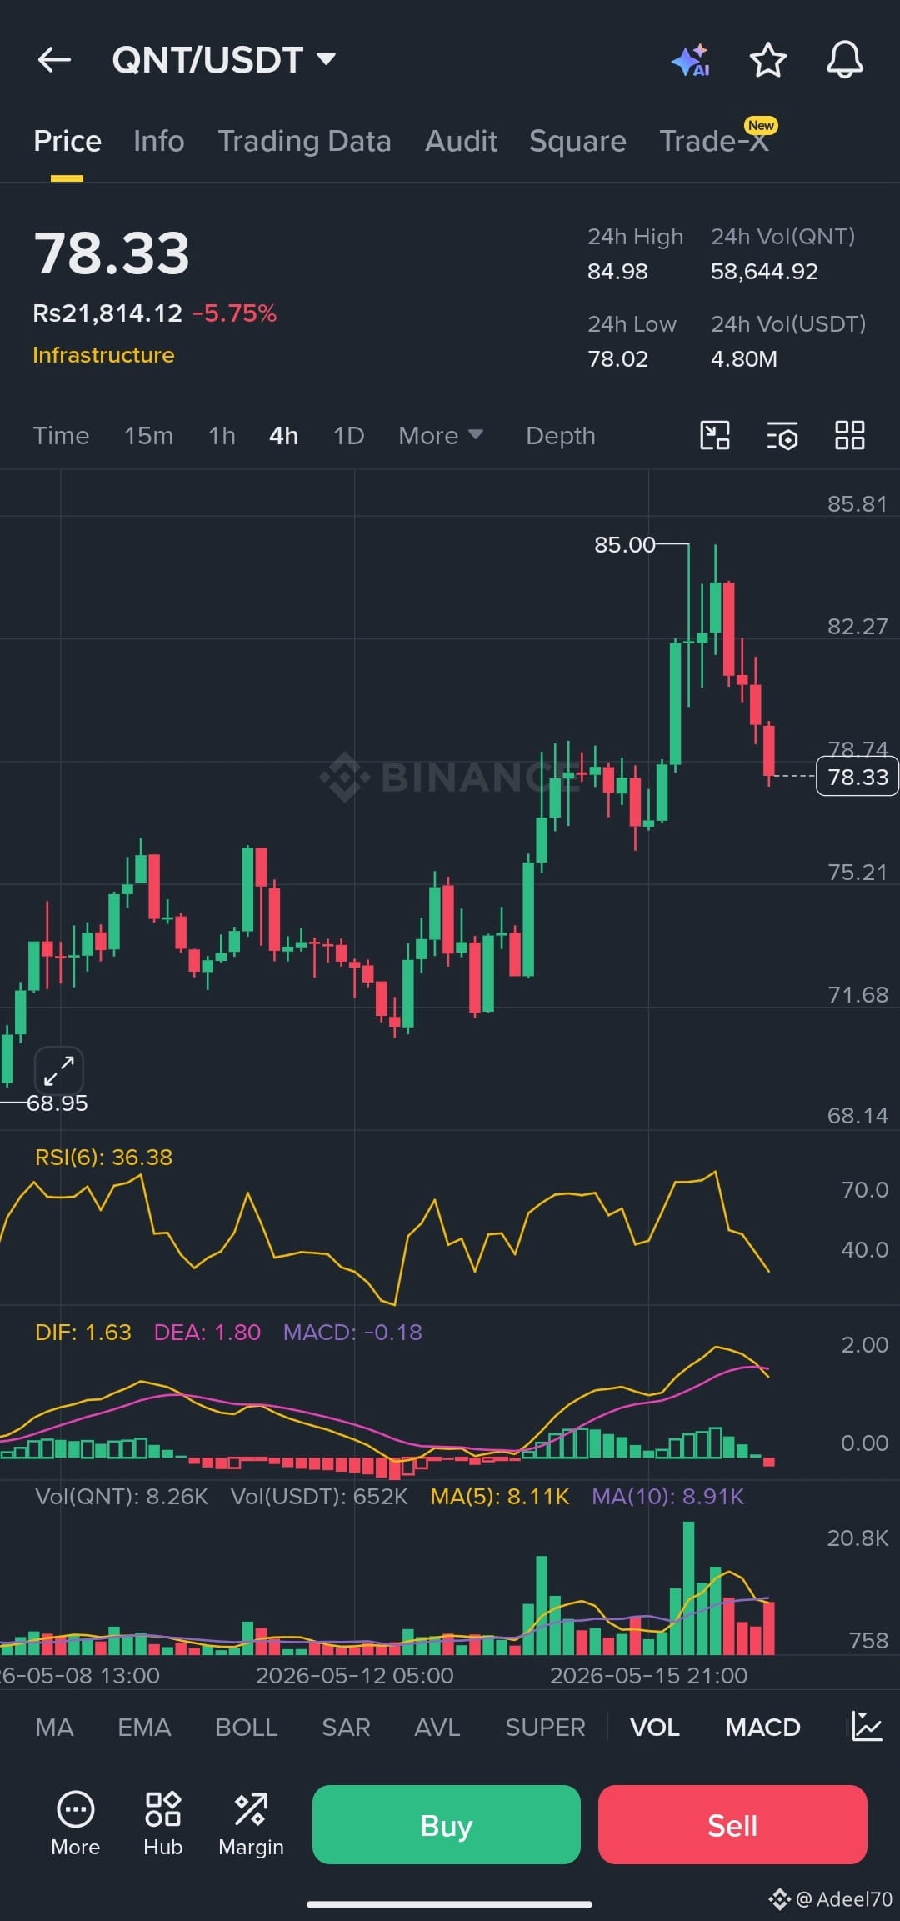Tap the back arrow icon
This screenshot has height=1921, width=900.
tap(54, 60)
